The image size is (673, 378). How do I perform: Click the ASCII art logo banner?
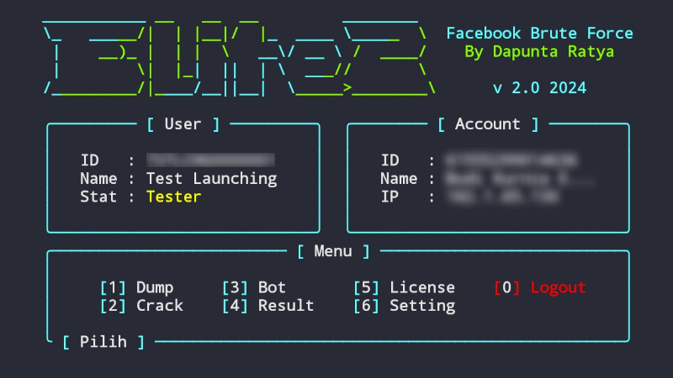(x=240, y=58)
